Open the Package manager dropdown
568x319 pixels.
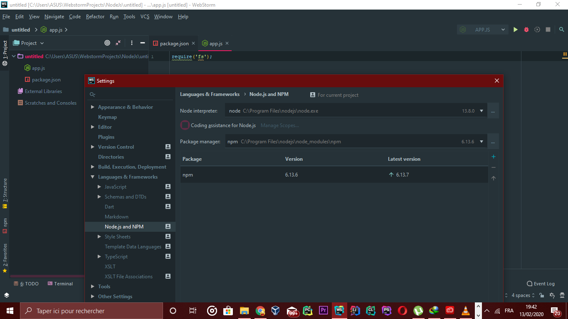pos(482,142)
